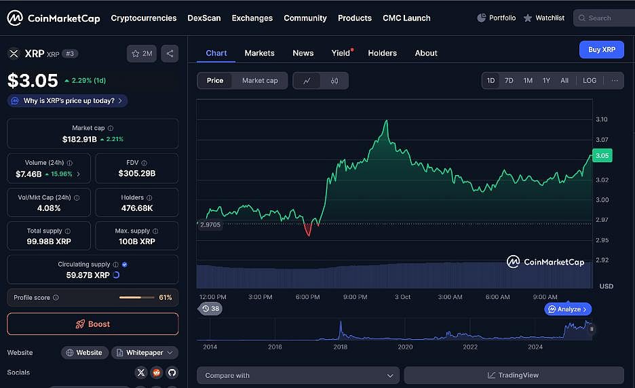Select the Market cap chart toggle

[x=260, y=81]
